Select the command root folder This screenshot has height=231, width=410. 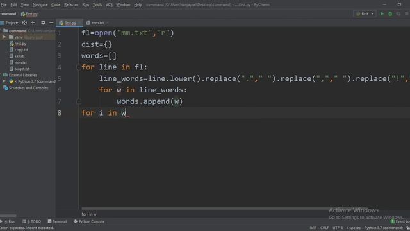click(x=17, y=31)
